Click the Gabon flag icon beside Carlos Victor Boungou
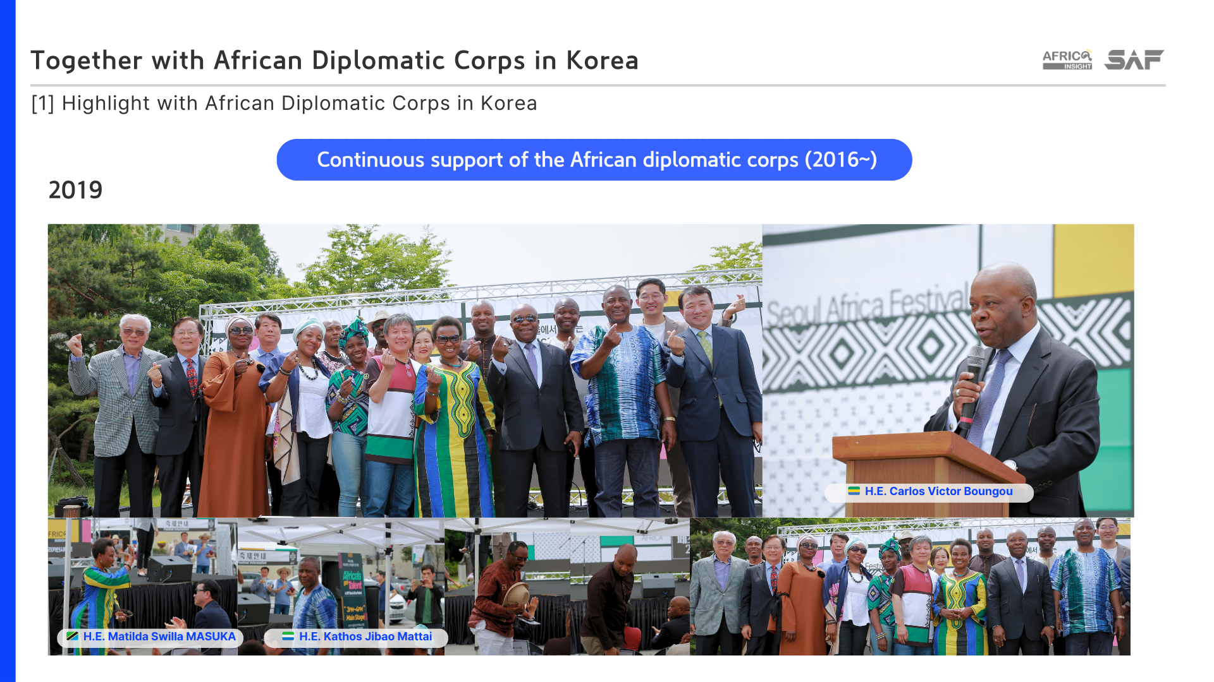Screen dimensions: 1214x682 (x=854, y=491)
